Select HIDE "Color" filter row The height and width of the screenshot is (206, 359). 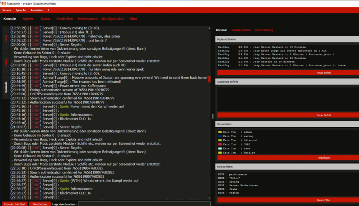229,178
